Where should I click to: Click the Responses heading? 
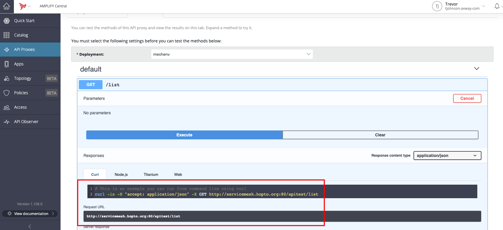[x=94, y=155]
